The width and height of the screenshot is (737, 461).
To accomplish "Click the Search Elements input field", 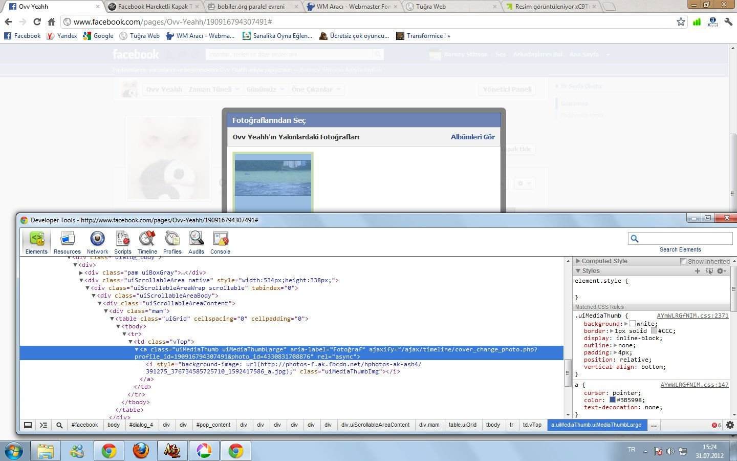I will [680, 238].
